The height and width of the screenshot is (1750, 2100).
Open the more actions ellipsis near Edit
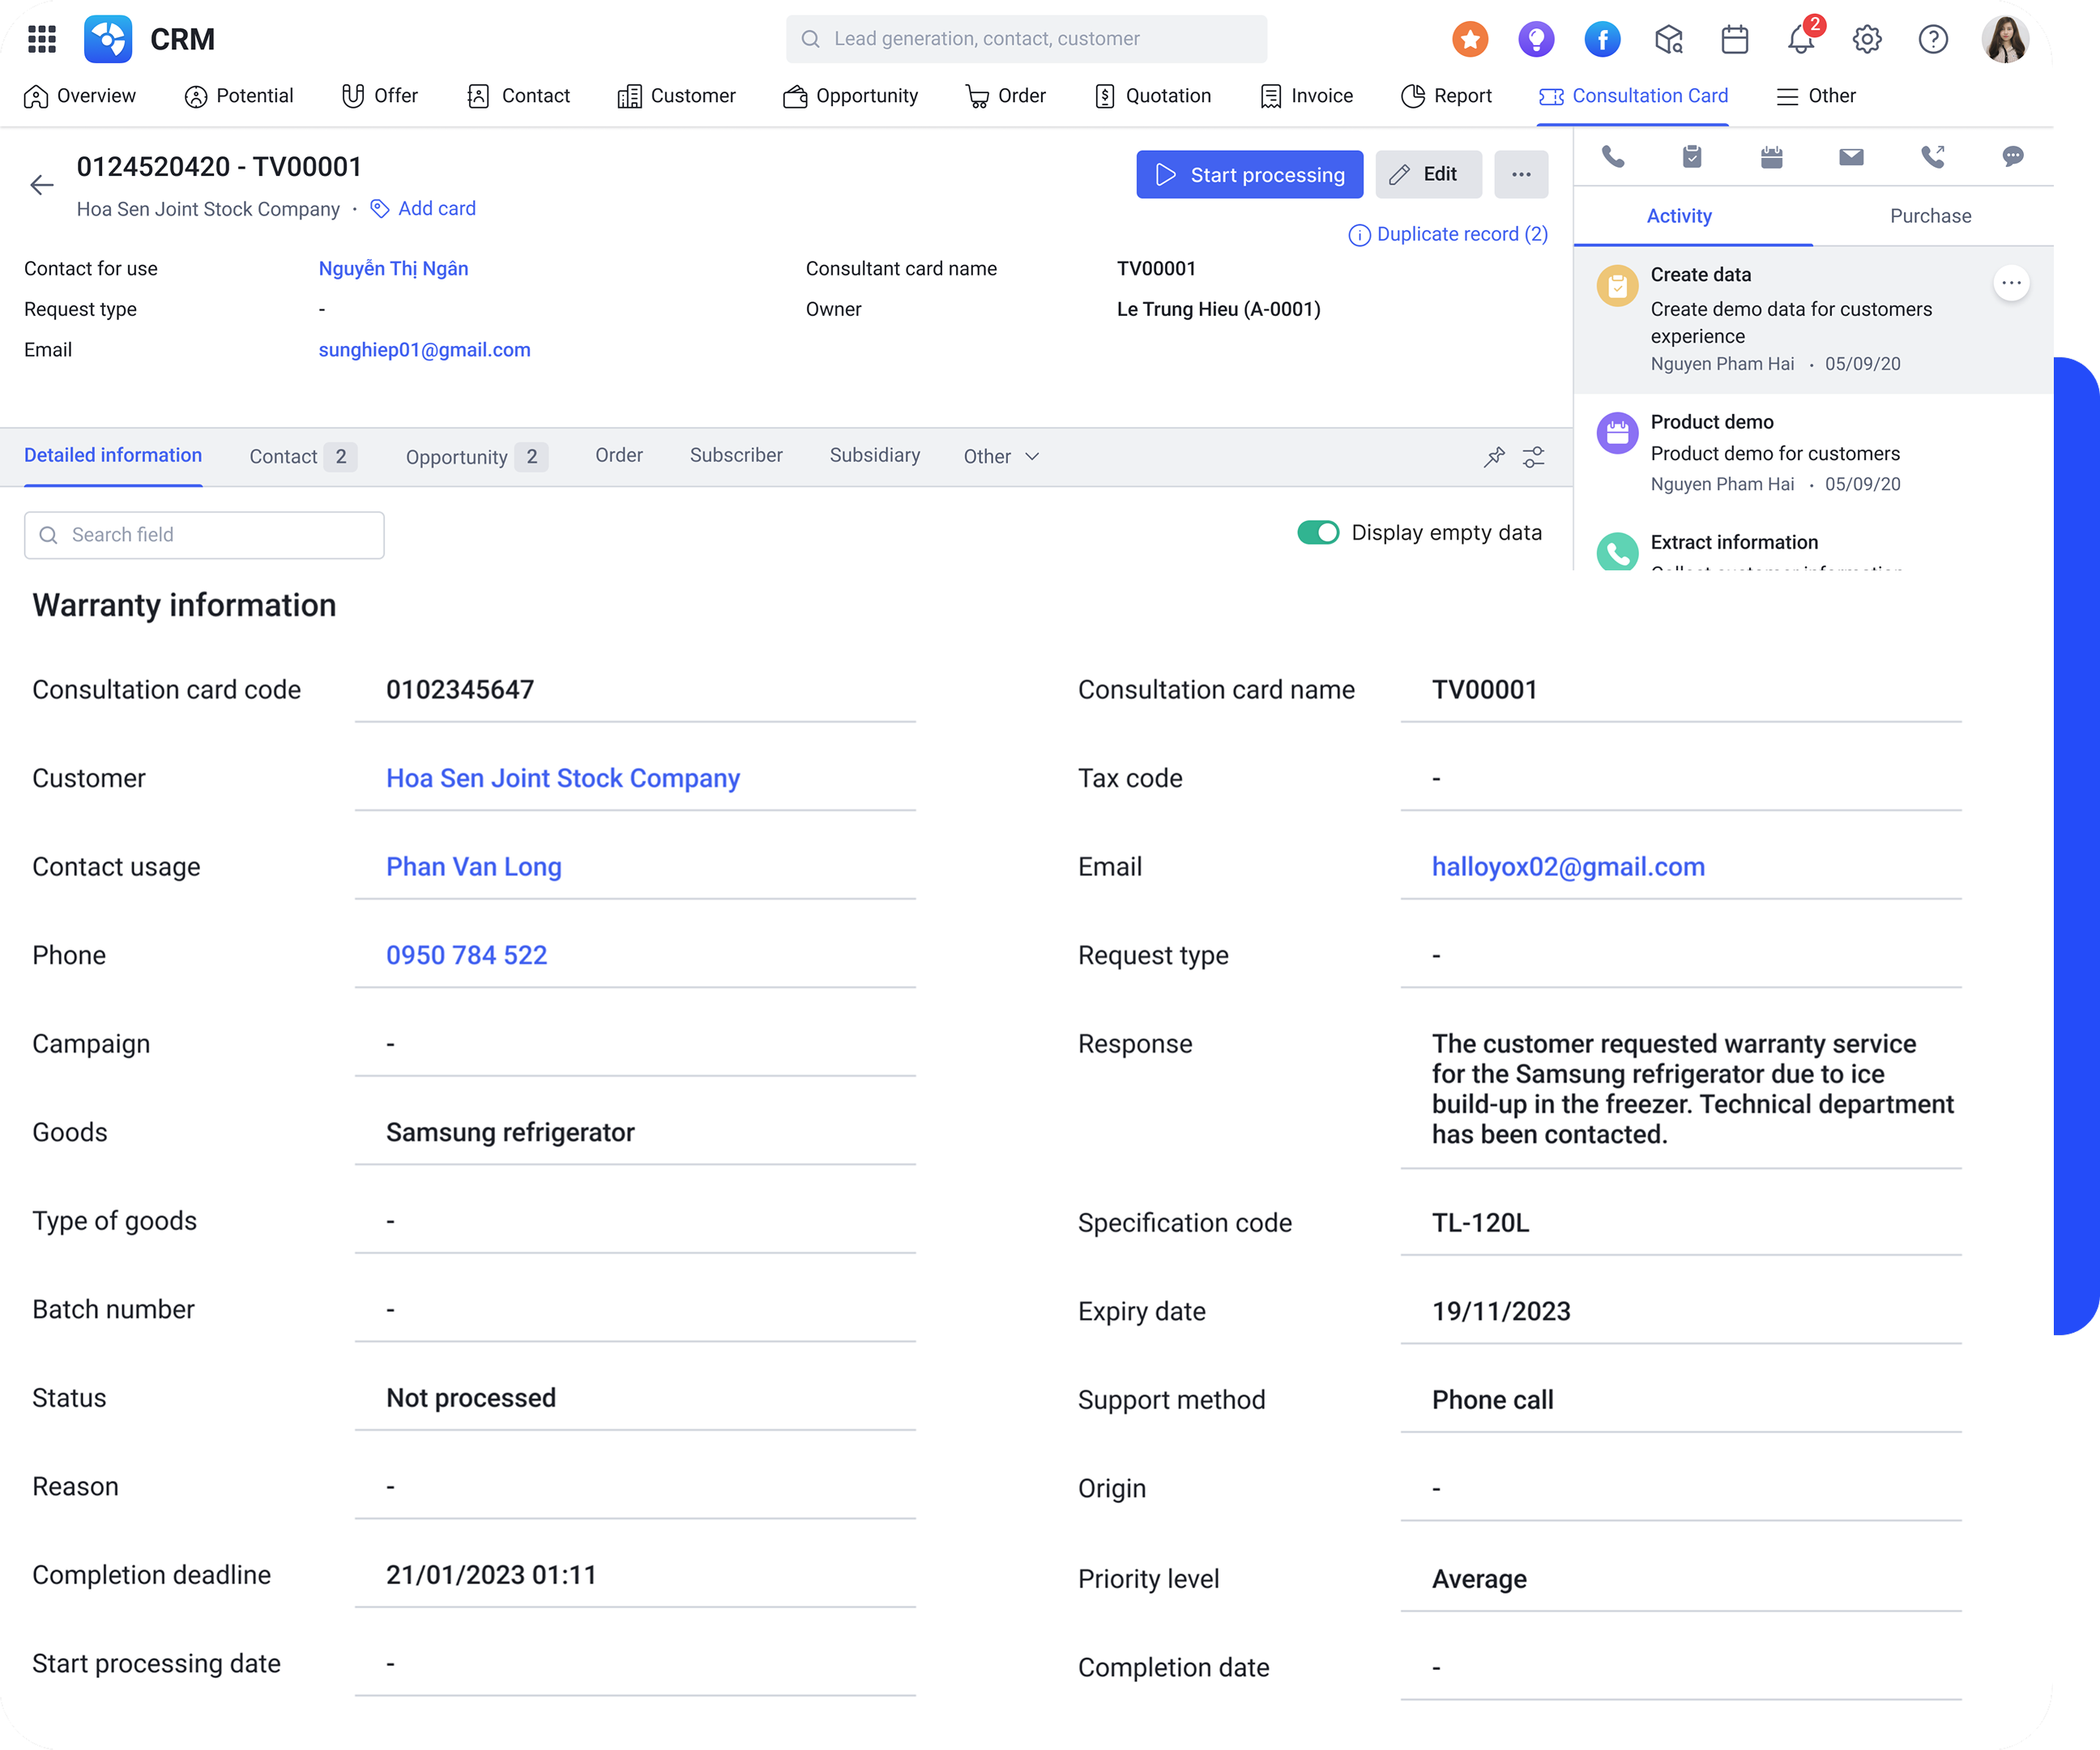[x=1520, y=174]
